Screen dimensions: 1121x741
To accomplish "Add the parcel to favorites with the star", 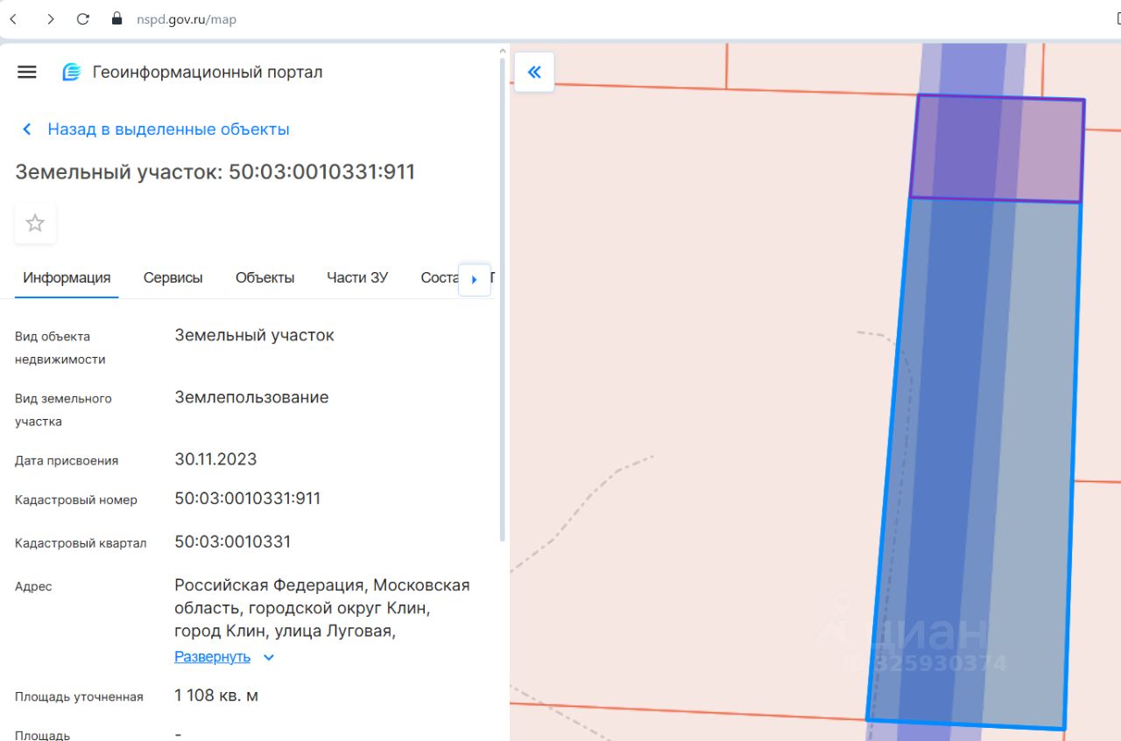I will tap(35, 223).
